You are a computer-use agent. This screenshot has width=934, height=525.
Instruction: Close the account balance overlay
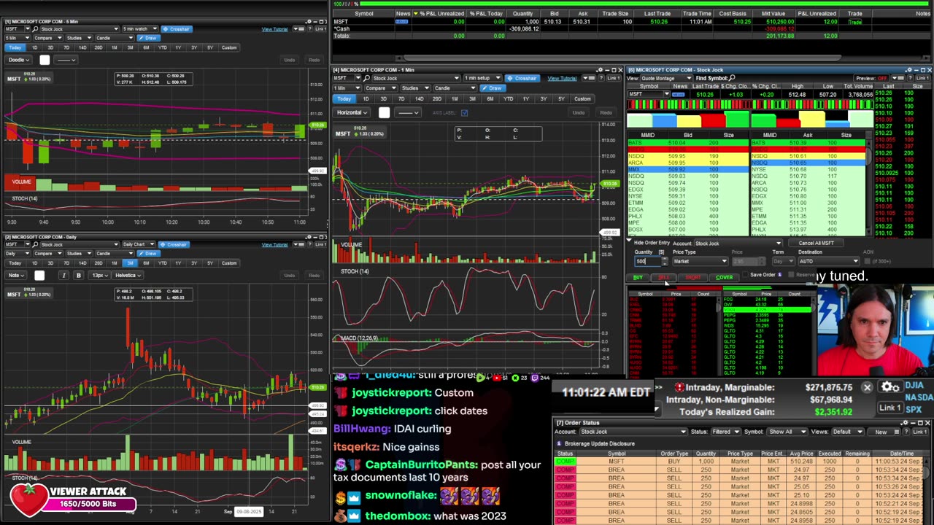click(x=867, y=388)
